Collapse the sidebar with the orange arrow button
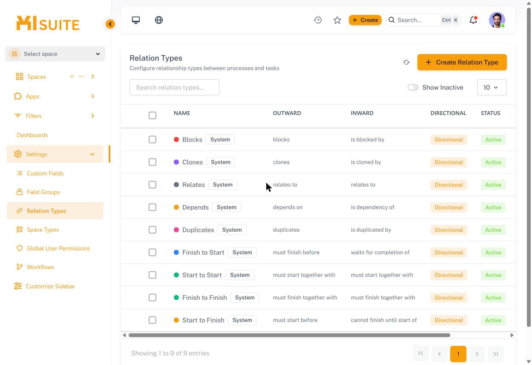Image resolution: width=532 pixels, height=365 pixels. (110, 24)
